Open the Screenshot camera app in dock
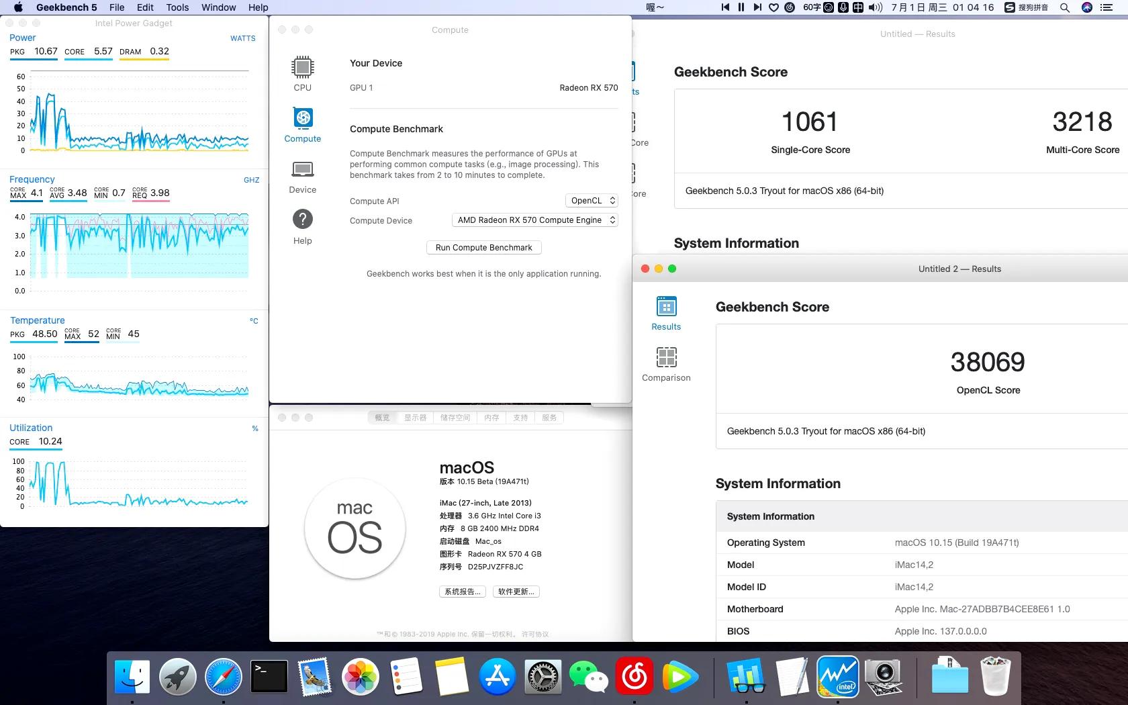 (884, 676)
